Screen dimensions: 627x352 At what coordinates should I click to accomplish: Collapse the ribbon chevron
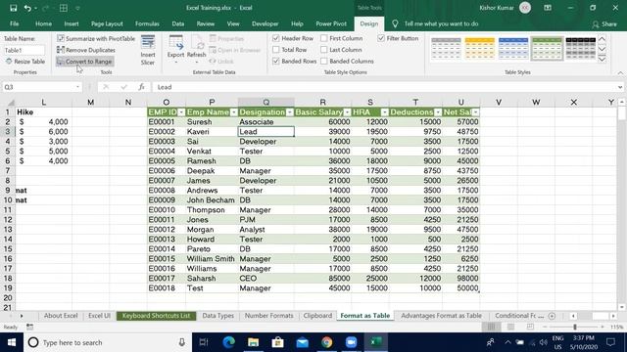[620, 73]
